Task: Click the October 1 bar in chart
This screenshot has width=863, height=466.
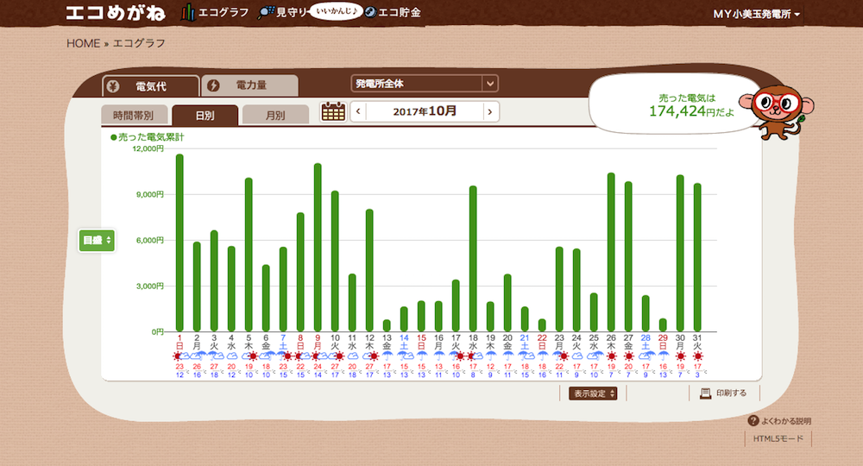Action: click(180, 242)
